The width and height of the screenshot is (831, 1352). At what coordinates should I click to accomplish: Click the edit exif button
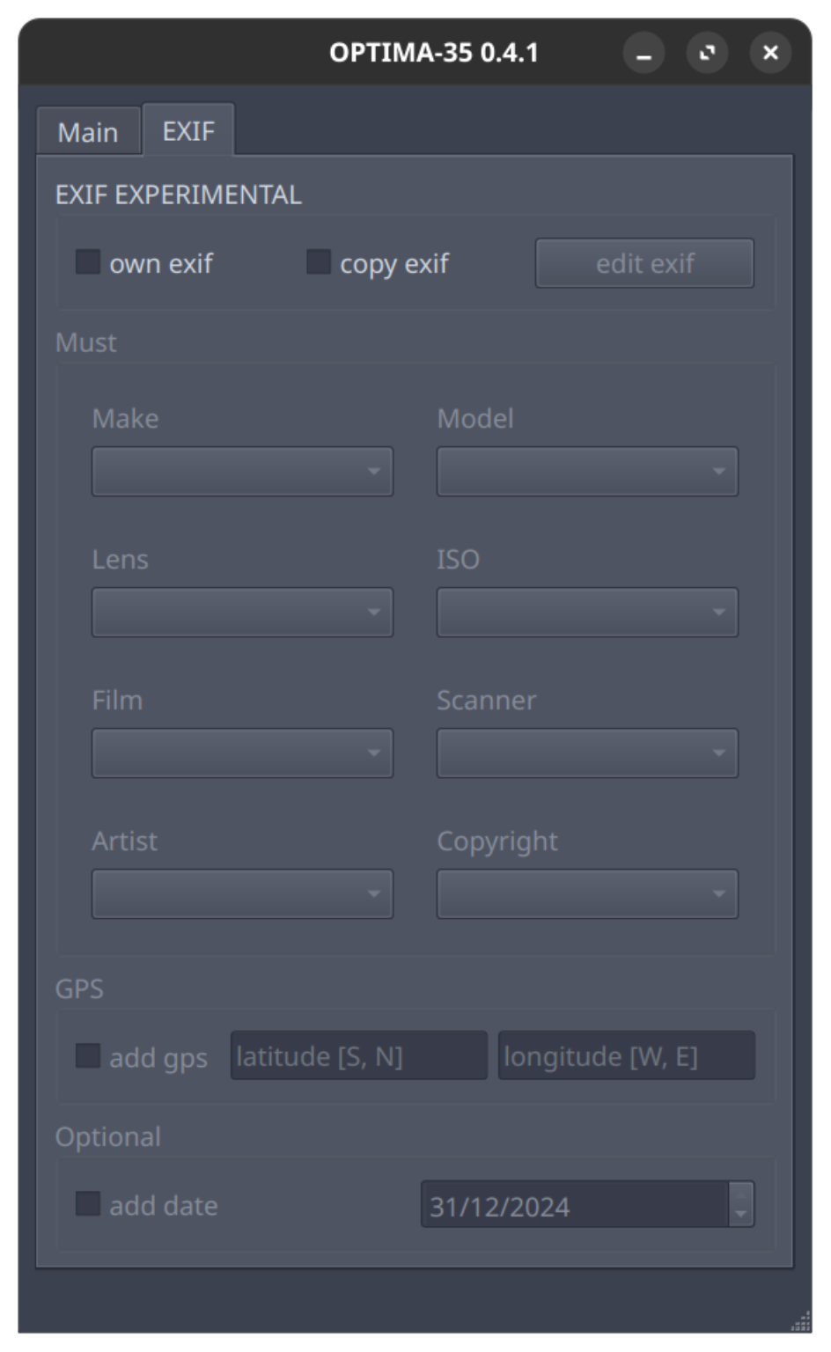click(644, 263)
